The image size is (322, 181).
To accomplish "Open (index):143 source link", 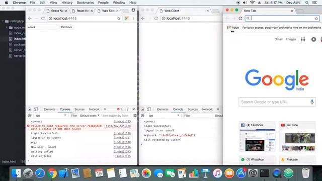I will pos(122,151).
